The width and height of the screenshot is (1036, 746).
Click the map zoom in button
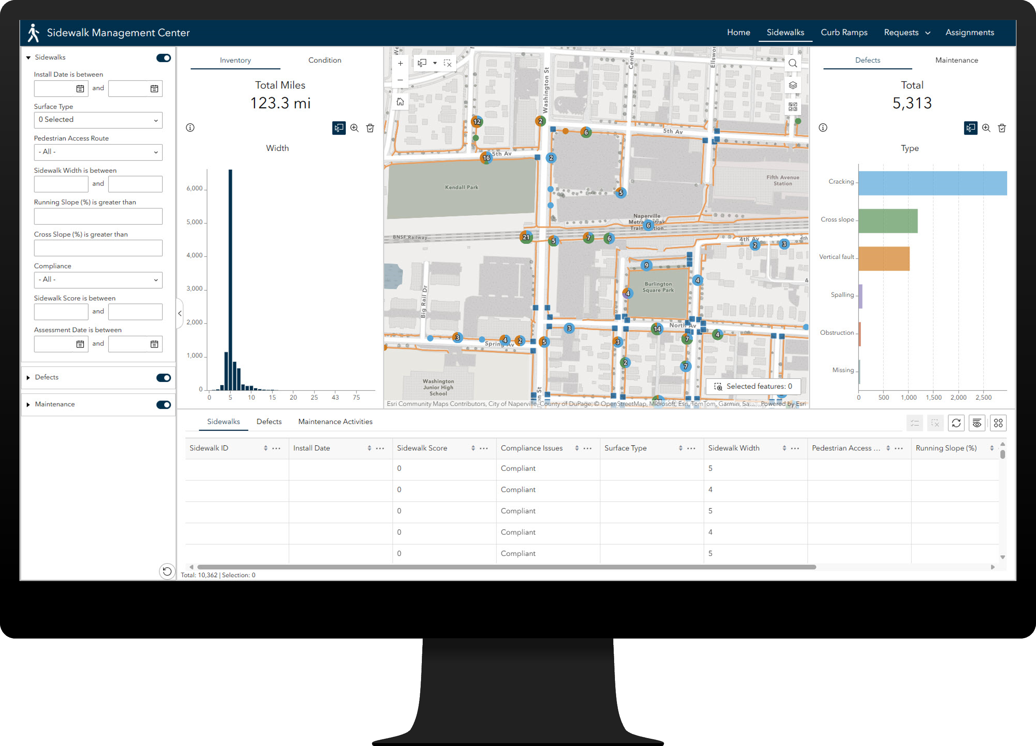click(400, 64)
